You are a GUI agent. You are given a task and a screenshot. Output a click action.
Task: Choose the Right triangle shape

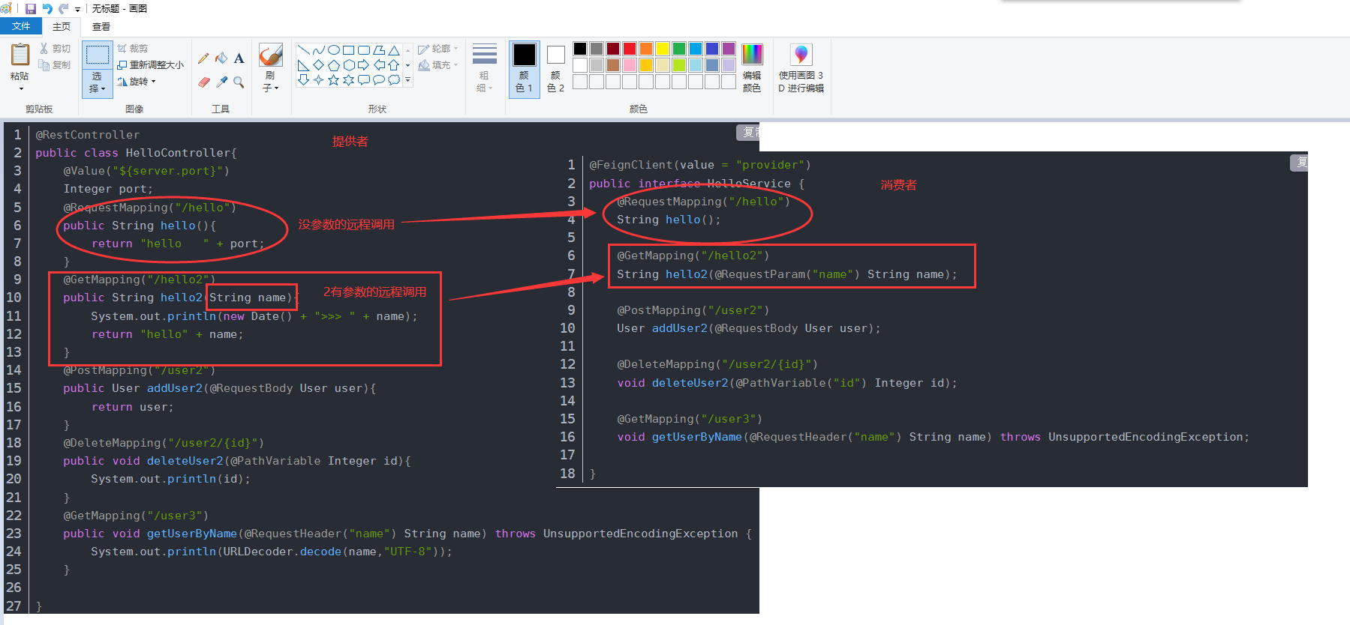(304, 65)
